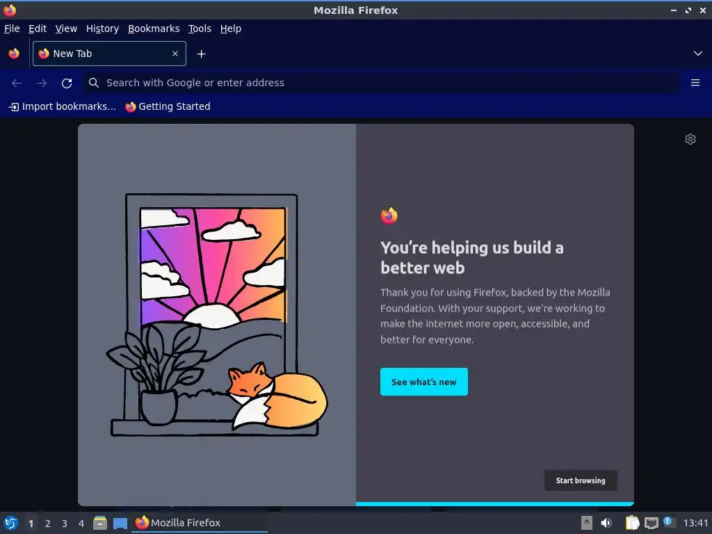
Task: Click the show desktop taskbar icon
Action: [x=120, y=524]
